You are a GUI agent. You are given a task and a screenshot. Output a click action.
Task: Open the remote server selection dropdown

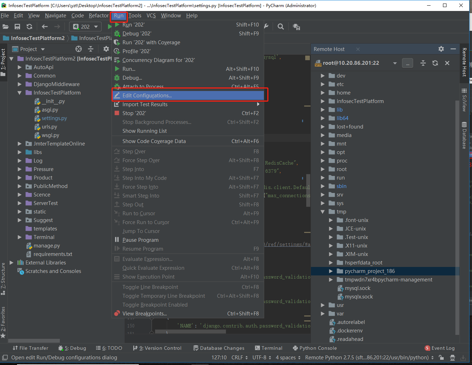pyautogui.click(x=395, y=63)
